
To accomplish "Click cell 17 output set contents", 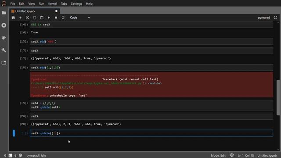I will coord(71,58).
